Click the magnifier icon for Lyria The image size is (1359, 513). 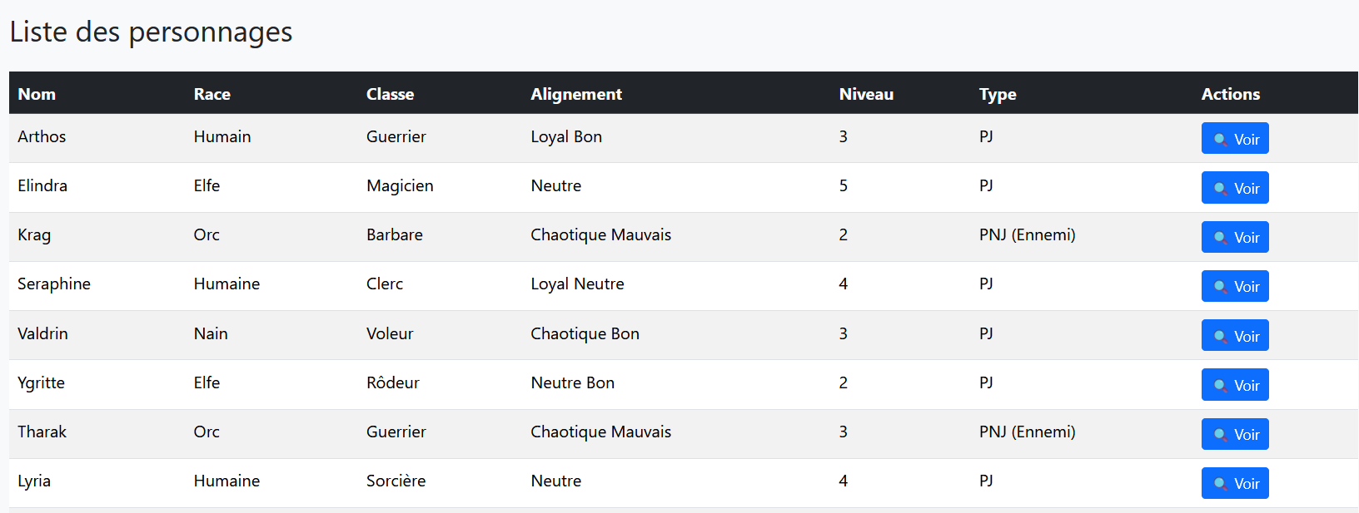click(x=1221, y=484)
